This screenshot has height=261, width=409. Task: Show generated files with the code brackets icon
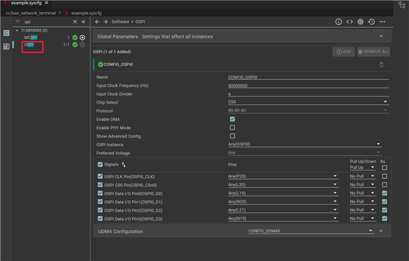(x=350, y=22)
